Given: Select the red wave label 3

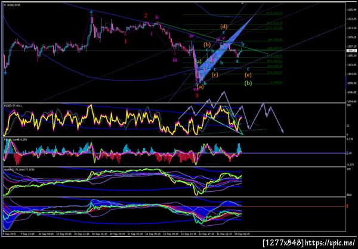Looking at the screenshot, I should (x=197, y=95).
